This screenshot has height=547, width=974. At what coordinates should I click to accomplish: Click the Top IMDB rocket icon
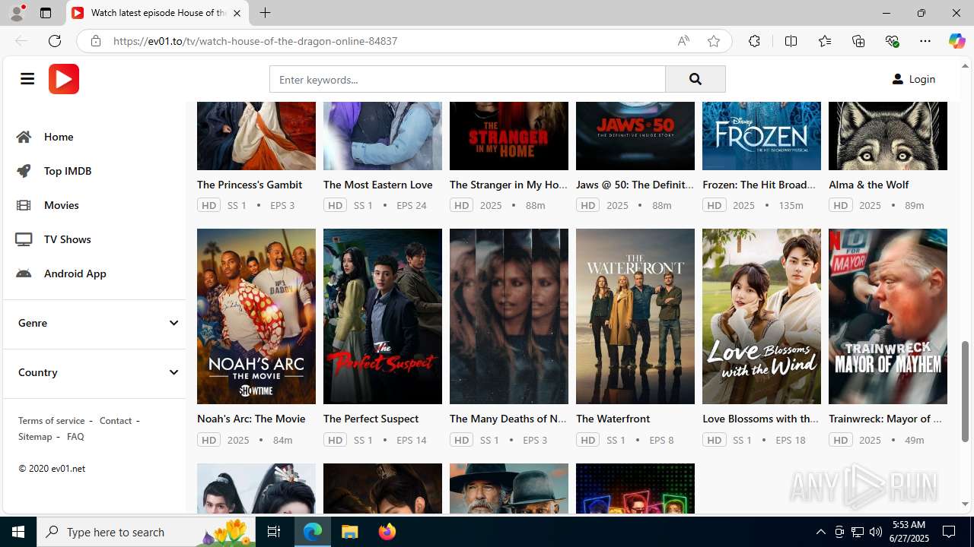[x=24, y=171]
